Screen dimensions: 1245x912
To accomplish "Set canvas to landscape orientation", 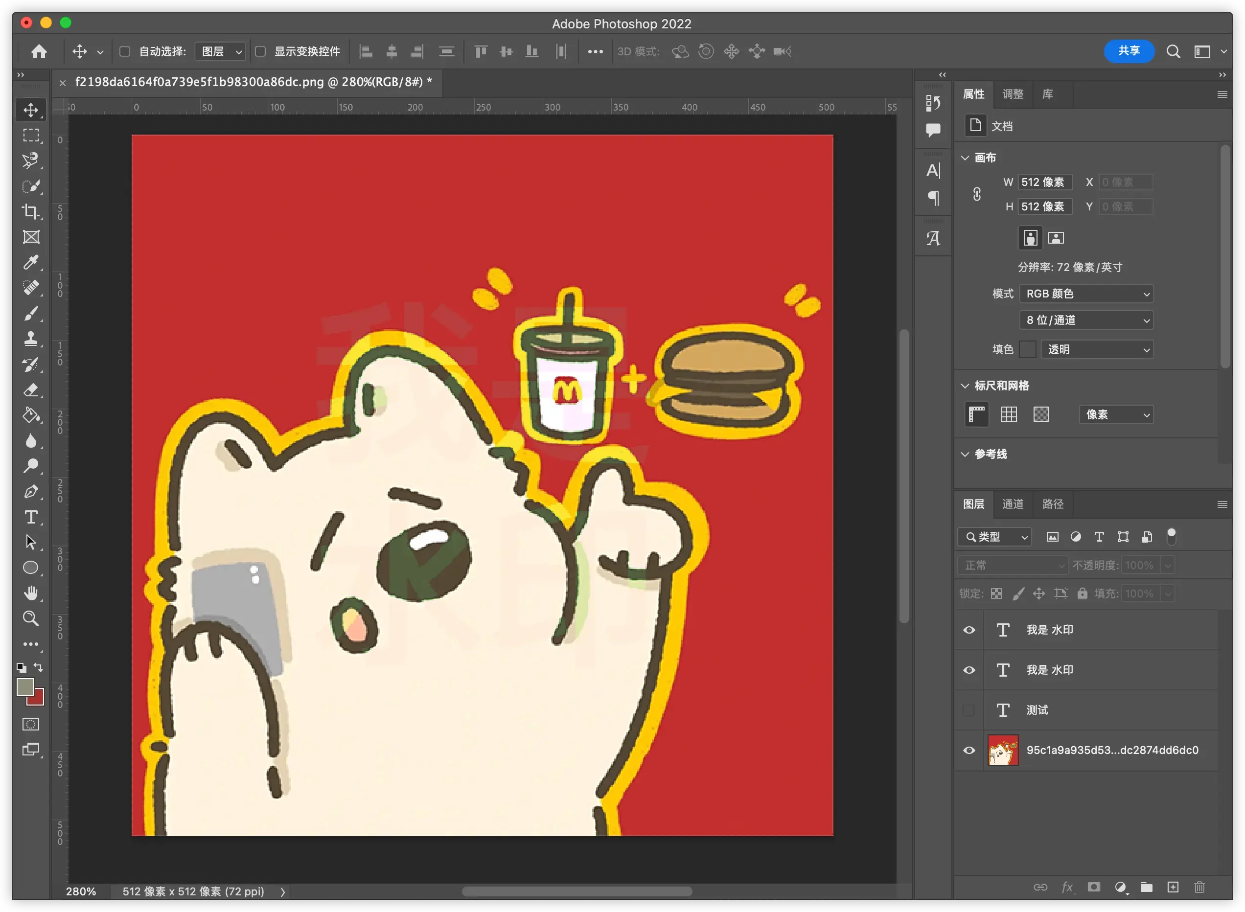I will [x=1056, y=238].
